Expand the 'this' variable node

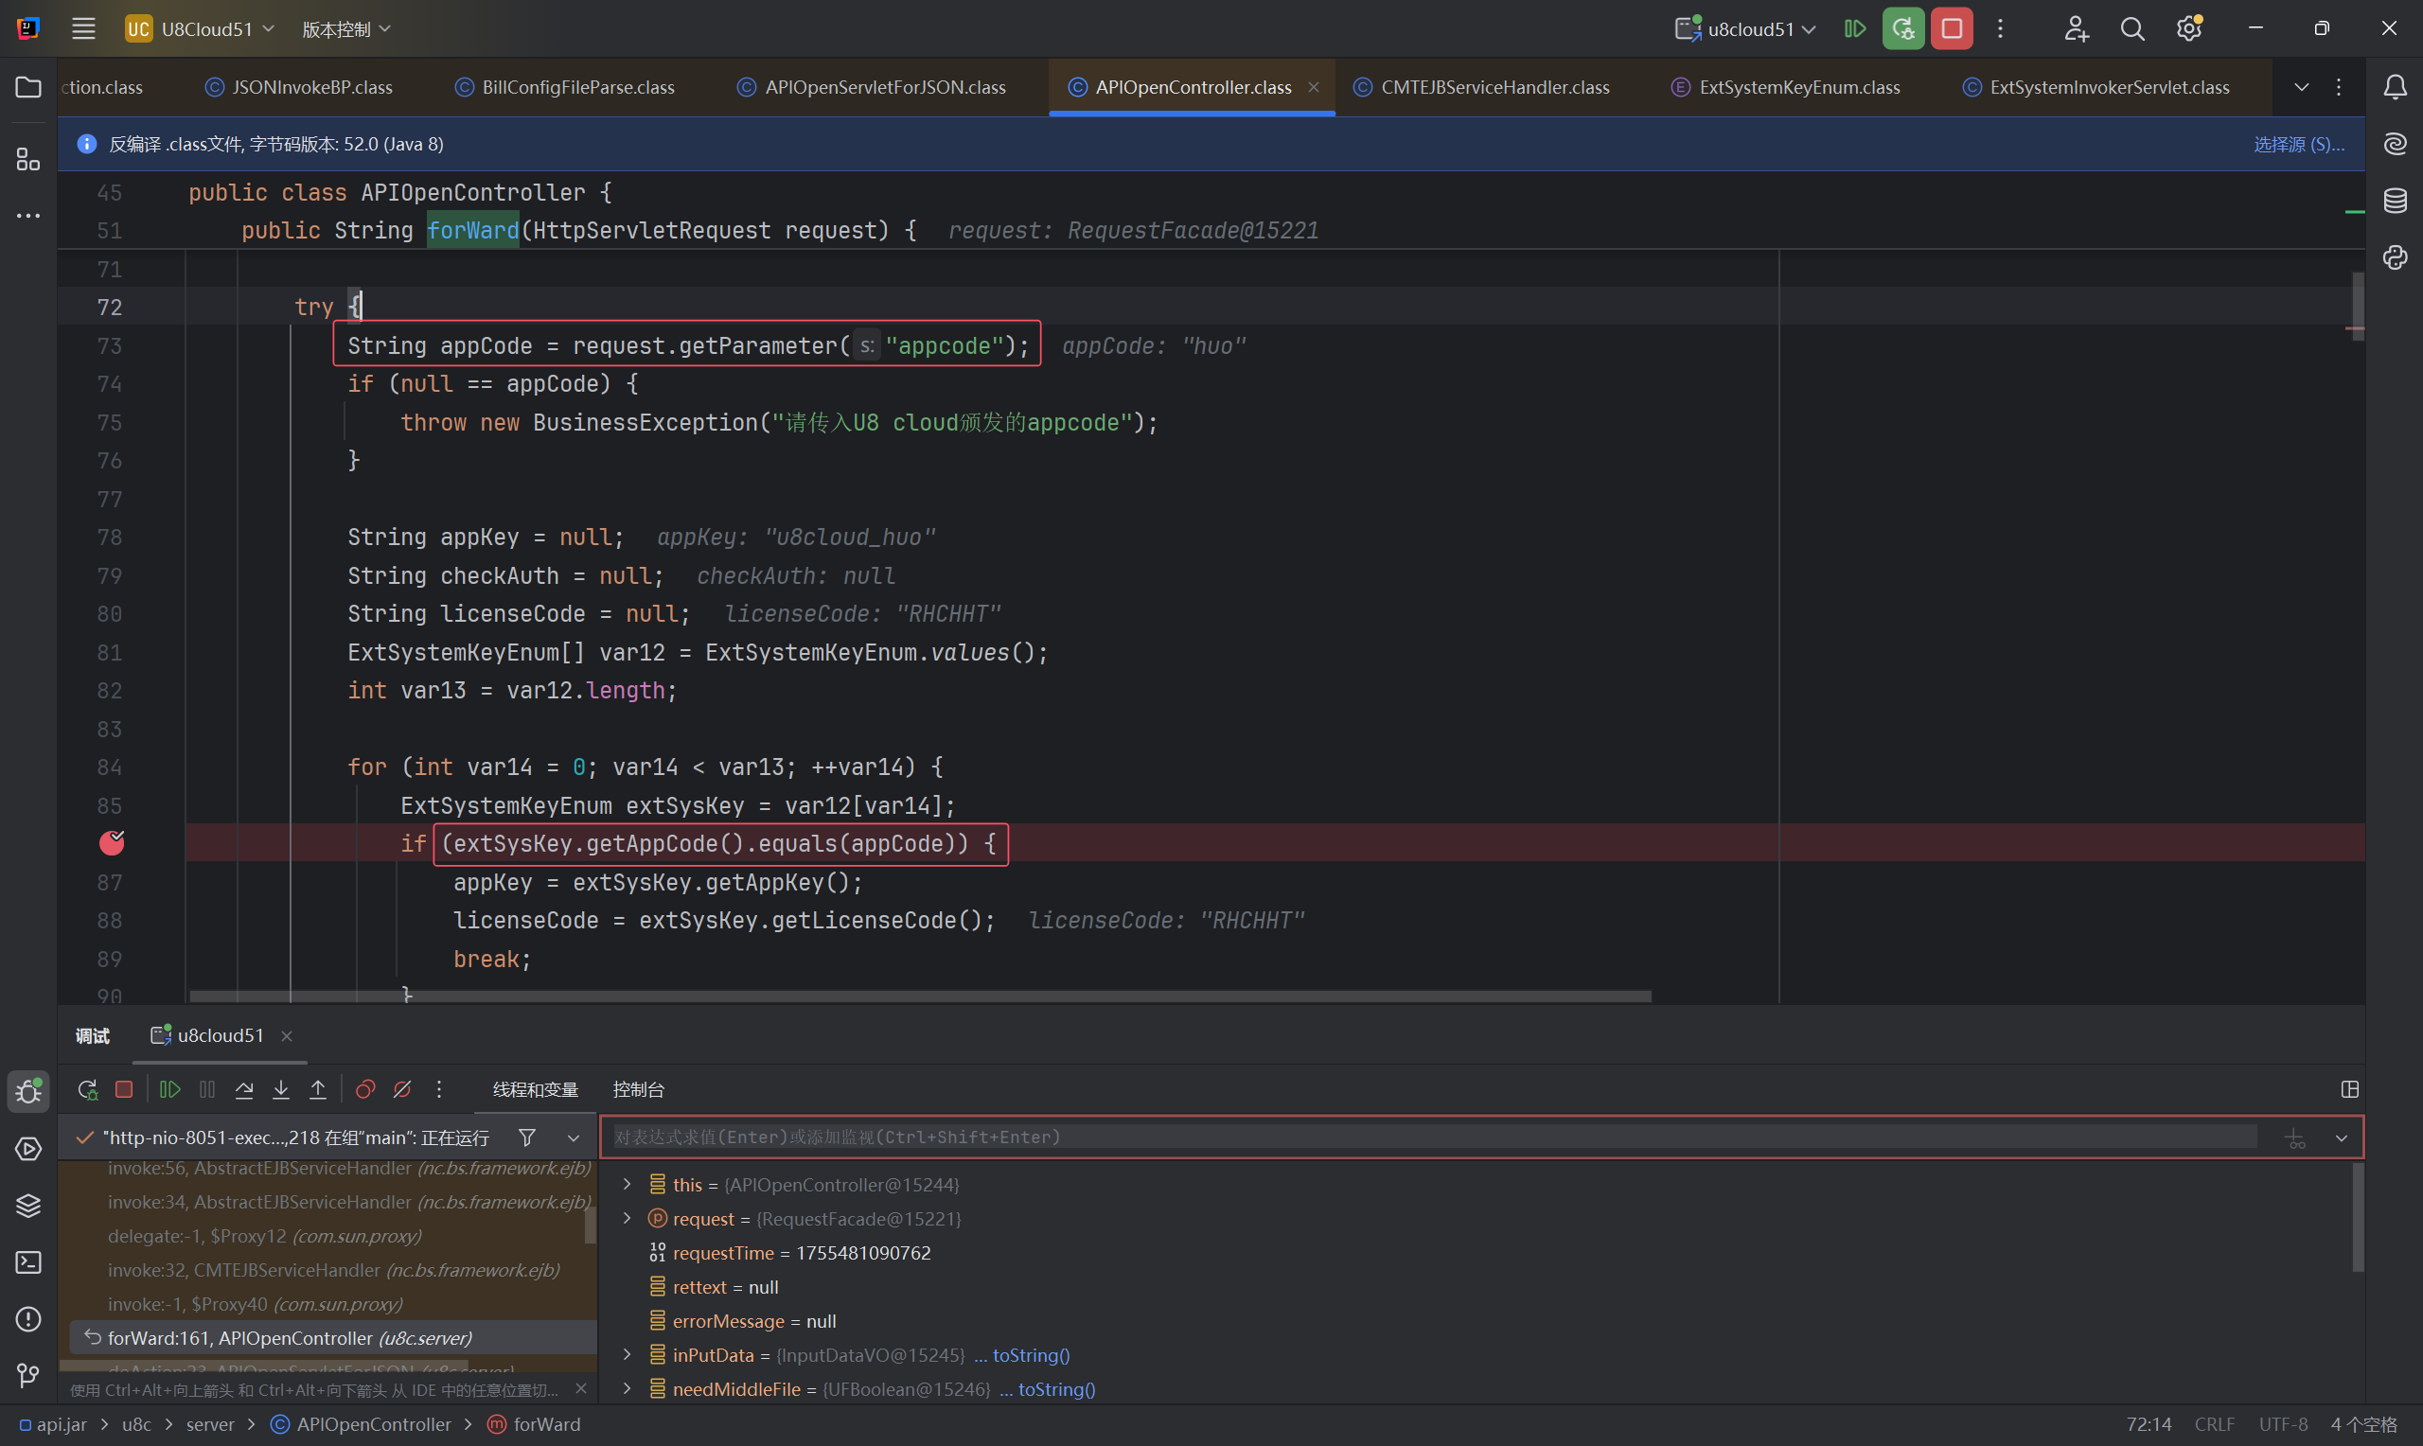click(x=628, y=1184)
